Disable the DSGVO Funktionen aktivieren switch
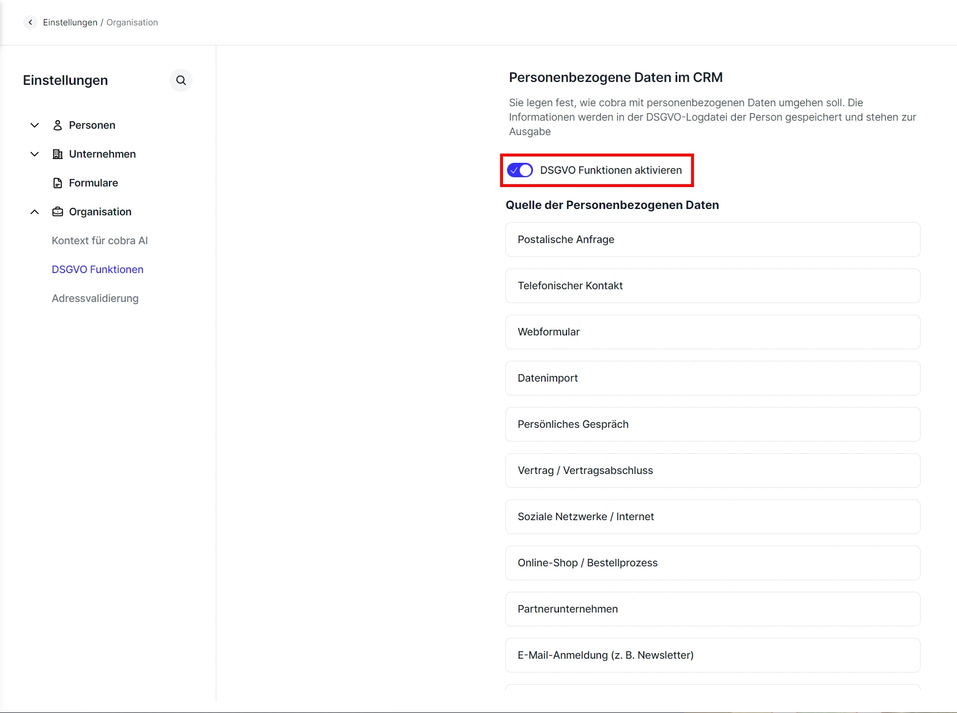 coord(520,170)
